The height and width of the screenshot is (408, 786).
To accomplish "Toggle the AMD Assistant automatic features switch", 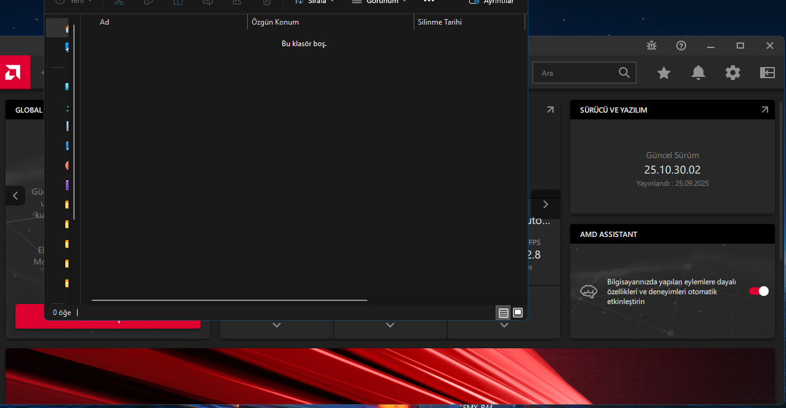I will pyautogui.click(x=759, y=291).
